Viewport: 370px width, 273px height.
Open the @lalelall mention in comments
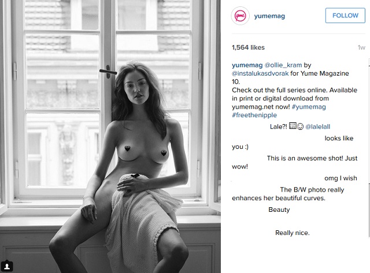[x=317, y=127]
